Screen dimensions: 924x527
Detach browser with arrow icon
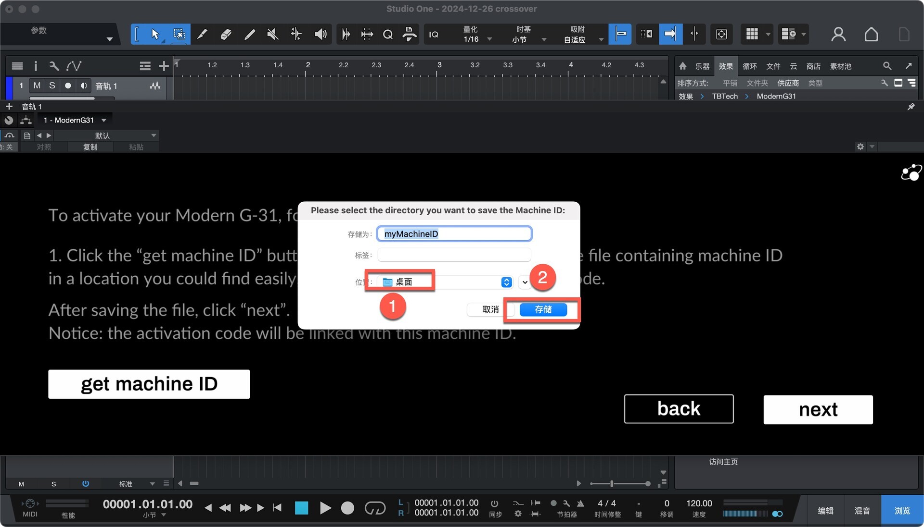click(908, 66)
